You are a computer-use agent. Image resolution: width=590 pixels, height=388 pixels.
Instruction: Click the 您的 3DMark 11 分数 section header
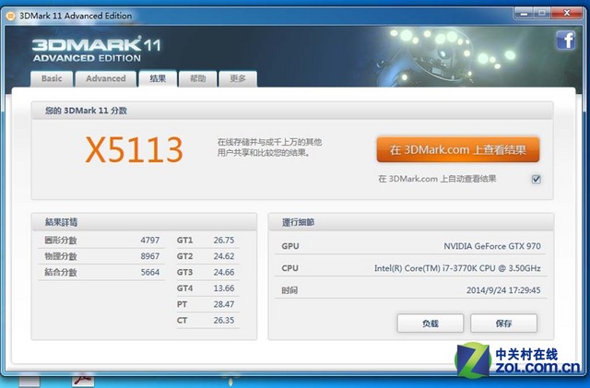coord(292,111)
